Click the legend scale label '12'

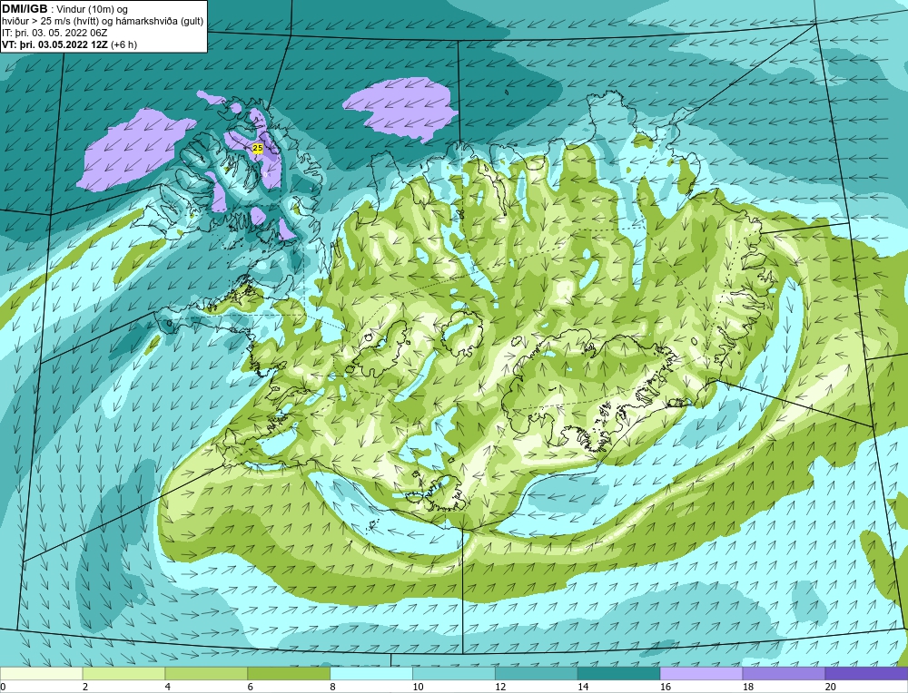tap(499, 687)
